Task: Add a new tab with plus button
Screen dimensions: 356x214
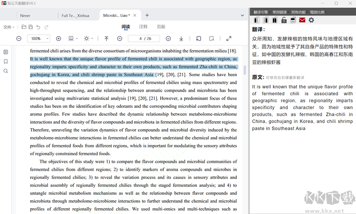Action: click(147, 15)
